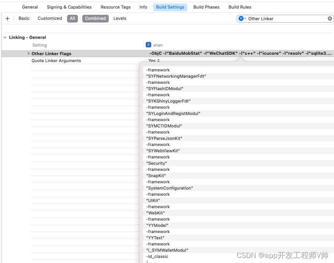
Task: Select the -ld_classic flag entry
Action: tap(157, 256)
